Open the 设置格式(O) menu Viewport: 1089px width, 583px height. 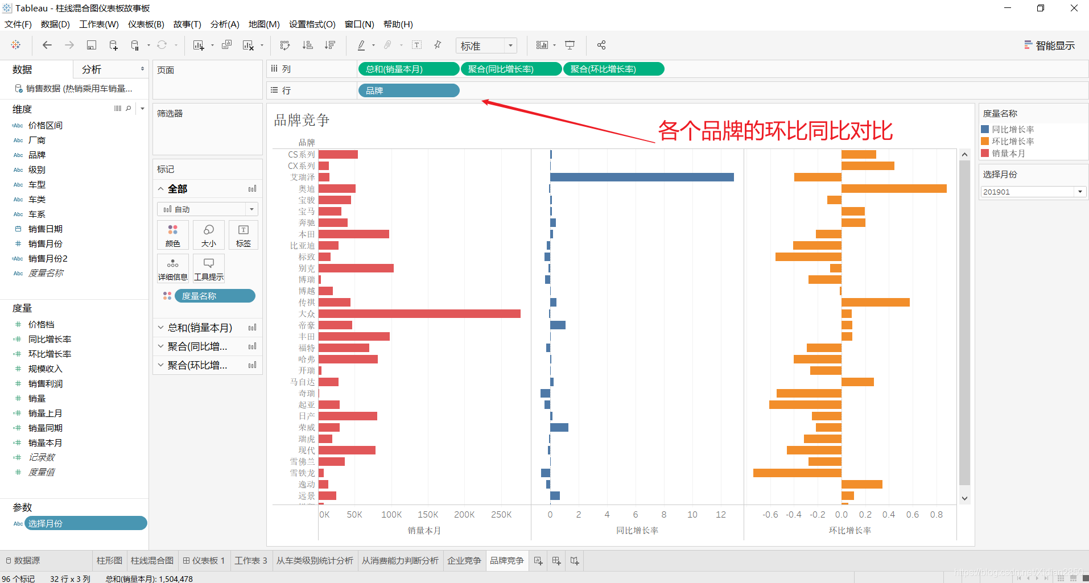(312, 24)
